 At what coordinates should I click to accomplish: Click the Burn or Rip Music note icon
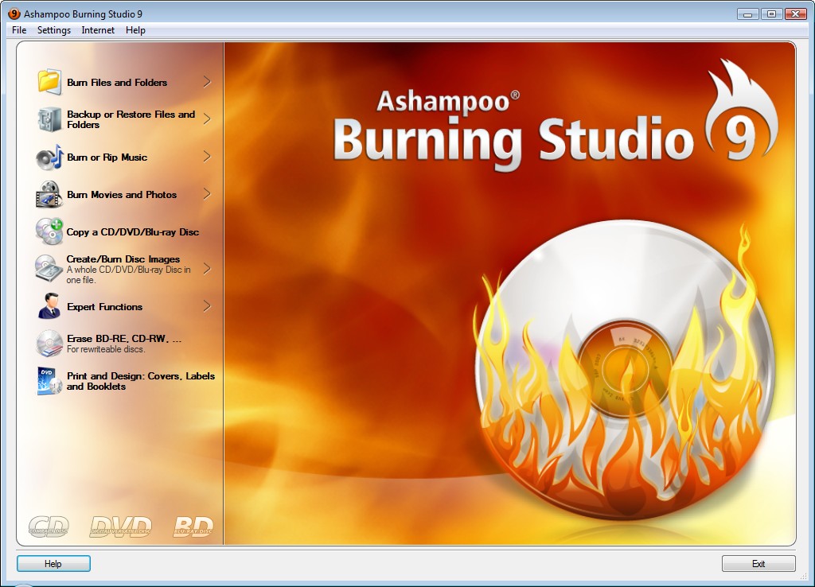point(49,157)
